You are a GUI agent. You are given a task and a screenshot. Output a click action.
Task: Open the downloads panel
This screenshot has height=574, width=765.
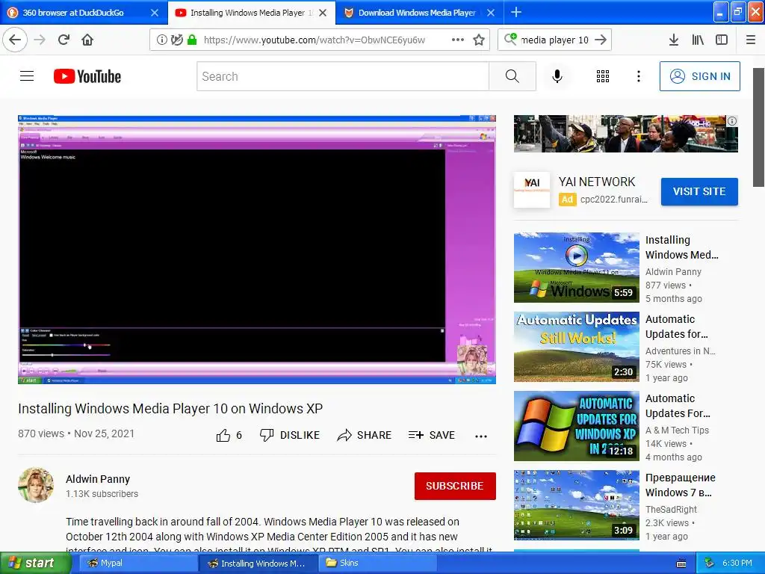click(674, 40)
